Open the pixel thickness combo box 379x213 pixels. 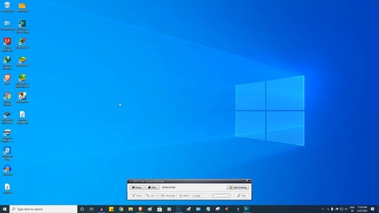coord(202,196)
